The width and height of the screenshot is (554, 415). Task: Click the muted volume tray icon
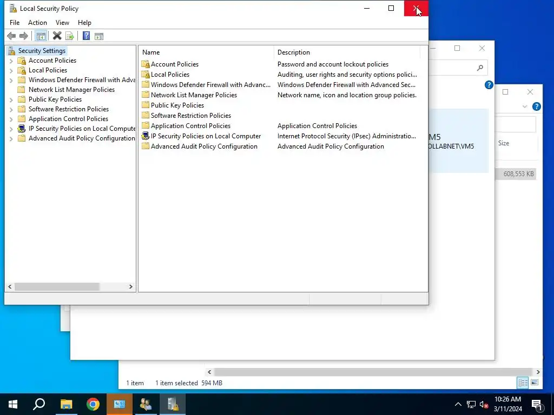484,404
